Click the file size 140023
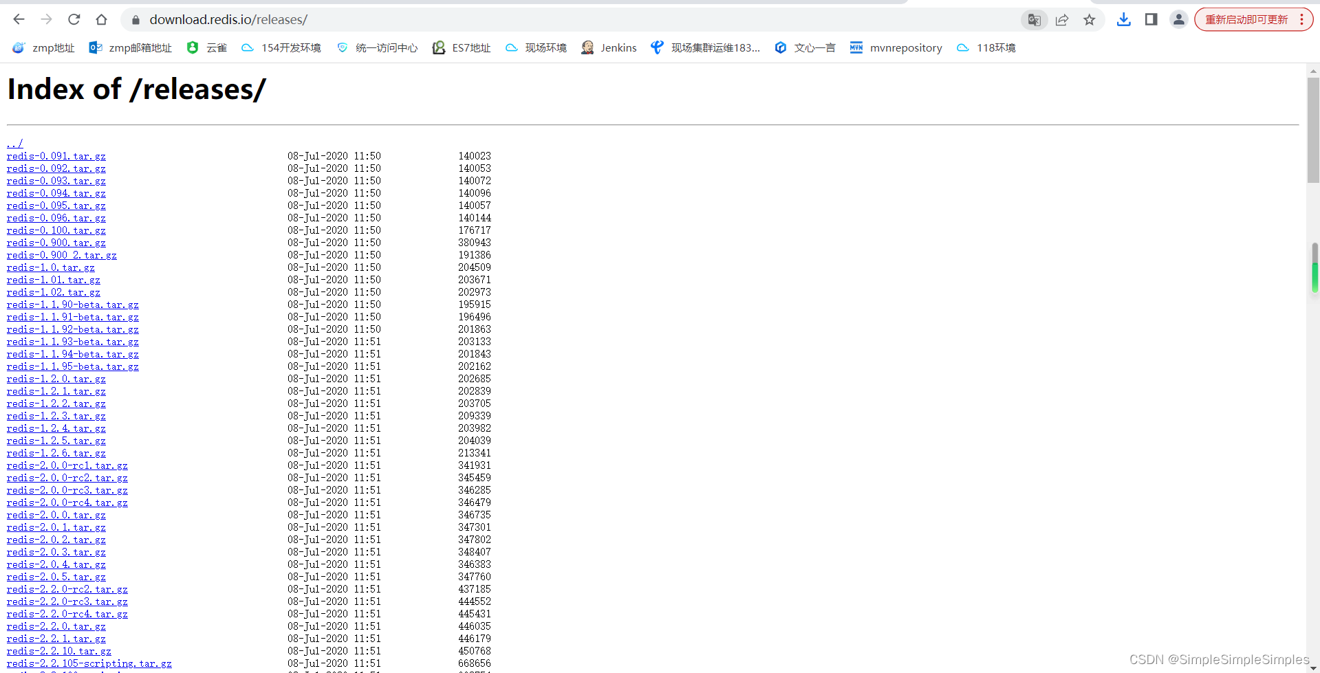1320x673 pixels. (475, 156)
